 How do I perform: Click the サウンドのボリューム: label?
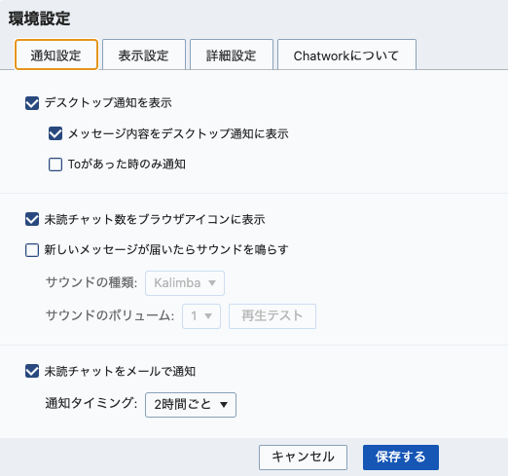[110, 315]
